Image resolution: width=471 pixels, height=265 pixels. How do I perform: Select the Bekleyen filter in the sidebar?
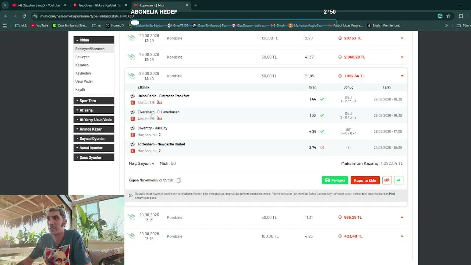tap(82, 57)
